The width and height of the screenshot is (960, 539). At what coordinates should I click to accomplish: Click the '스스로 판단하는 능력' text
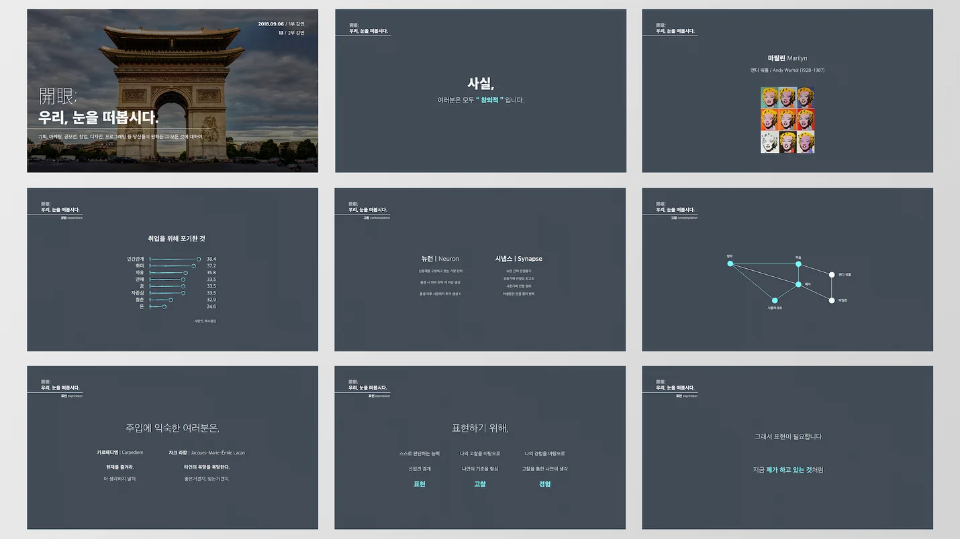coord(420,454)
